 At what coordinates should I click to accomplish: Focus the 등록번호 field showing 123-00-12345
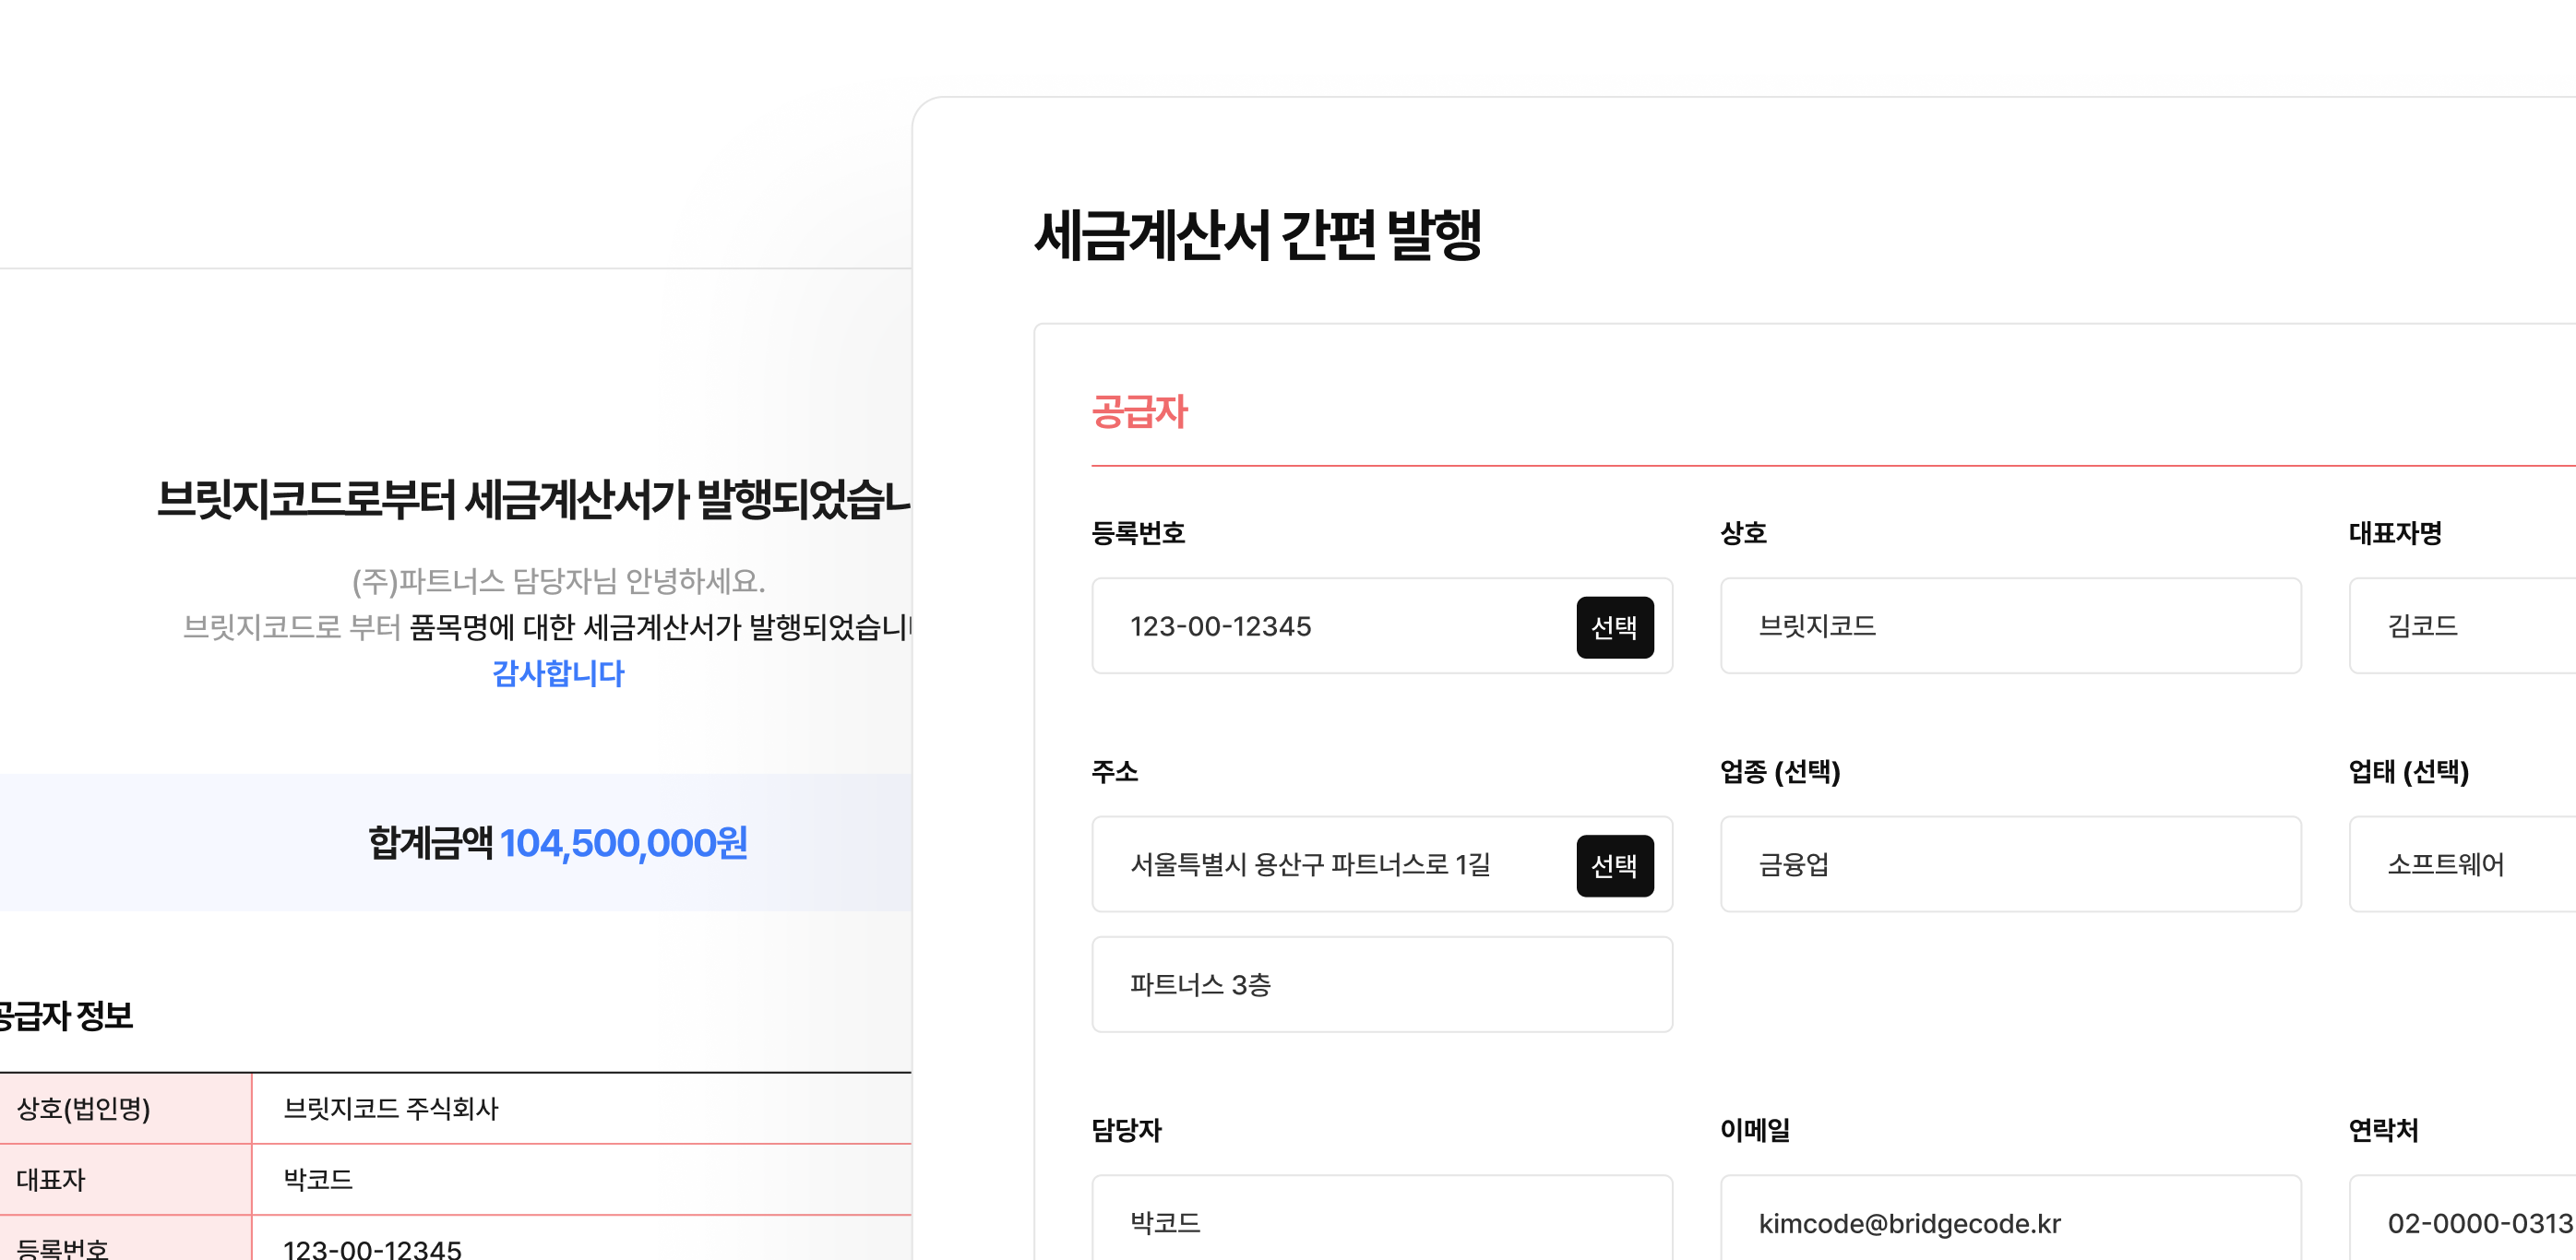coord(1381,626)
